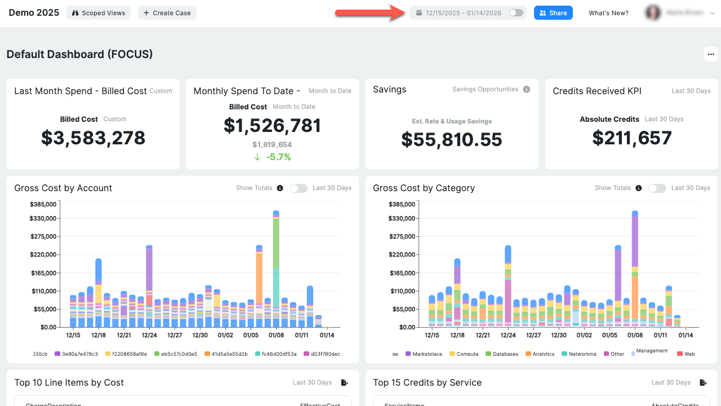
Task: Enable Show Totals for Gross Cost by Account
Action: [x=299, y=188]
